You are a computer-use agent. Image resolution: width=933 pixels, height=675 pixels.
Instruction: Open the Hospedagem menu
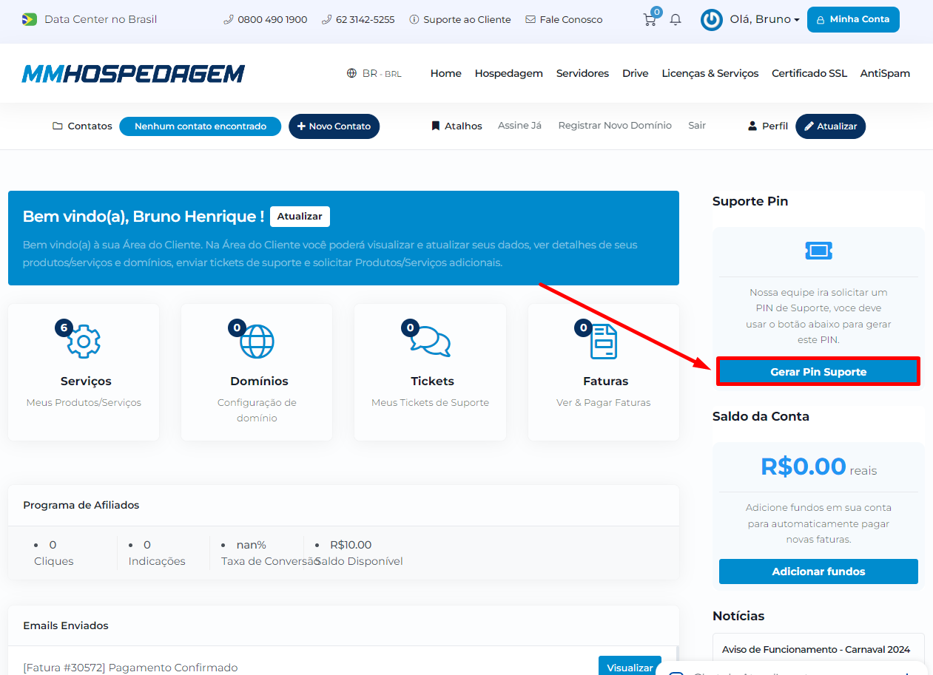point(509,73)
